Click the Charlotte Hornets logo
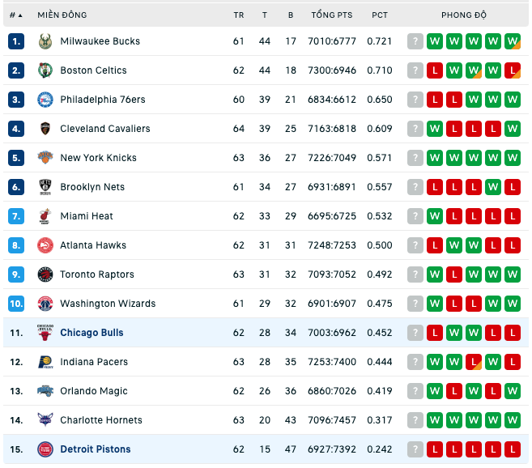This screenshot has width=532, height=468. (x=45, y=420)
